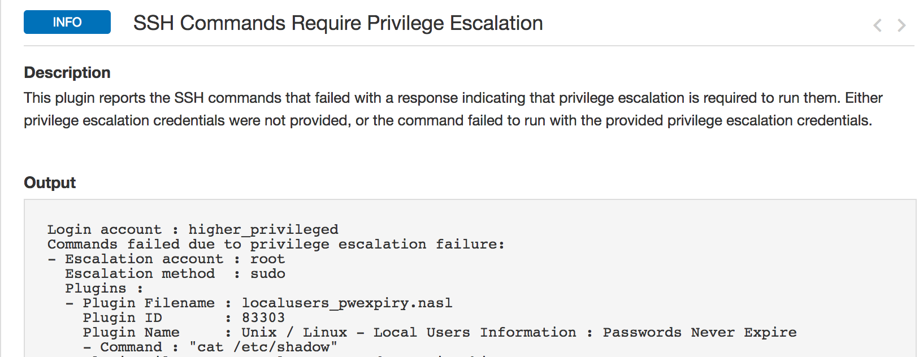Click the word root in the output
Screen dimensions: 919x357
(268, 259)
